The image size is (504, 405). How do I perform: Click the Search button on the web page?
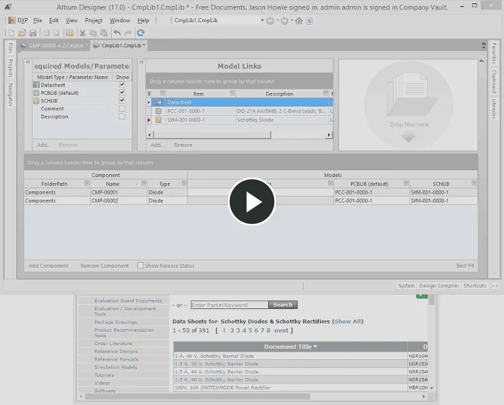pyautogui.click(x=283, y=305)
